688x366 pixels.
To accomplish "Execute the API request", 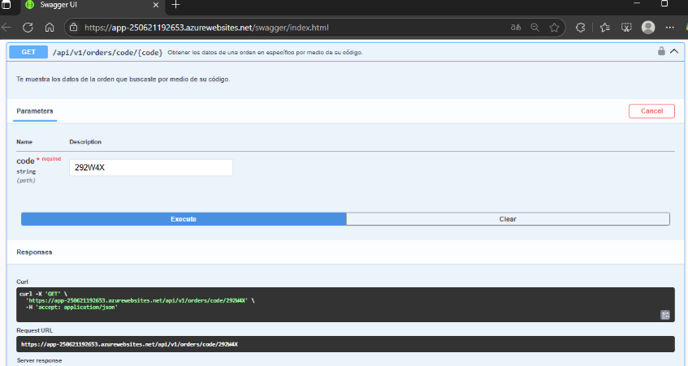I will coord(184,219).
